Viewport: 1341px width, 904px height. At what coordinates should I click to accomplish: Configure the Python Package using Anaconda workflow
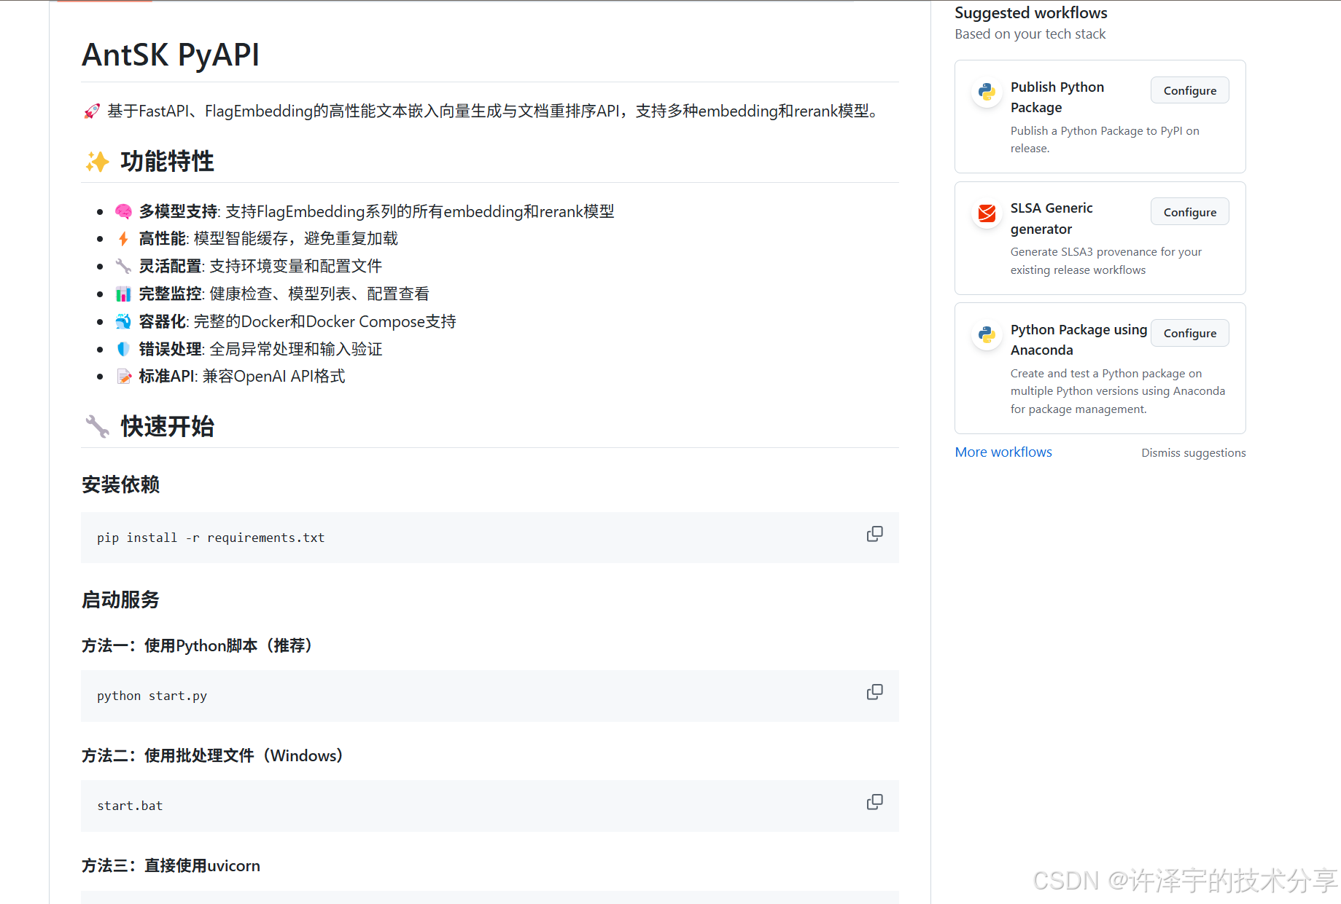tap(1189, 333)
